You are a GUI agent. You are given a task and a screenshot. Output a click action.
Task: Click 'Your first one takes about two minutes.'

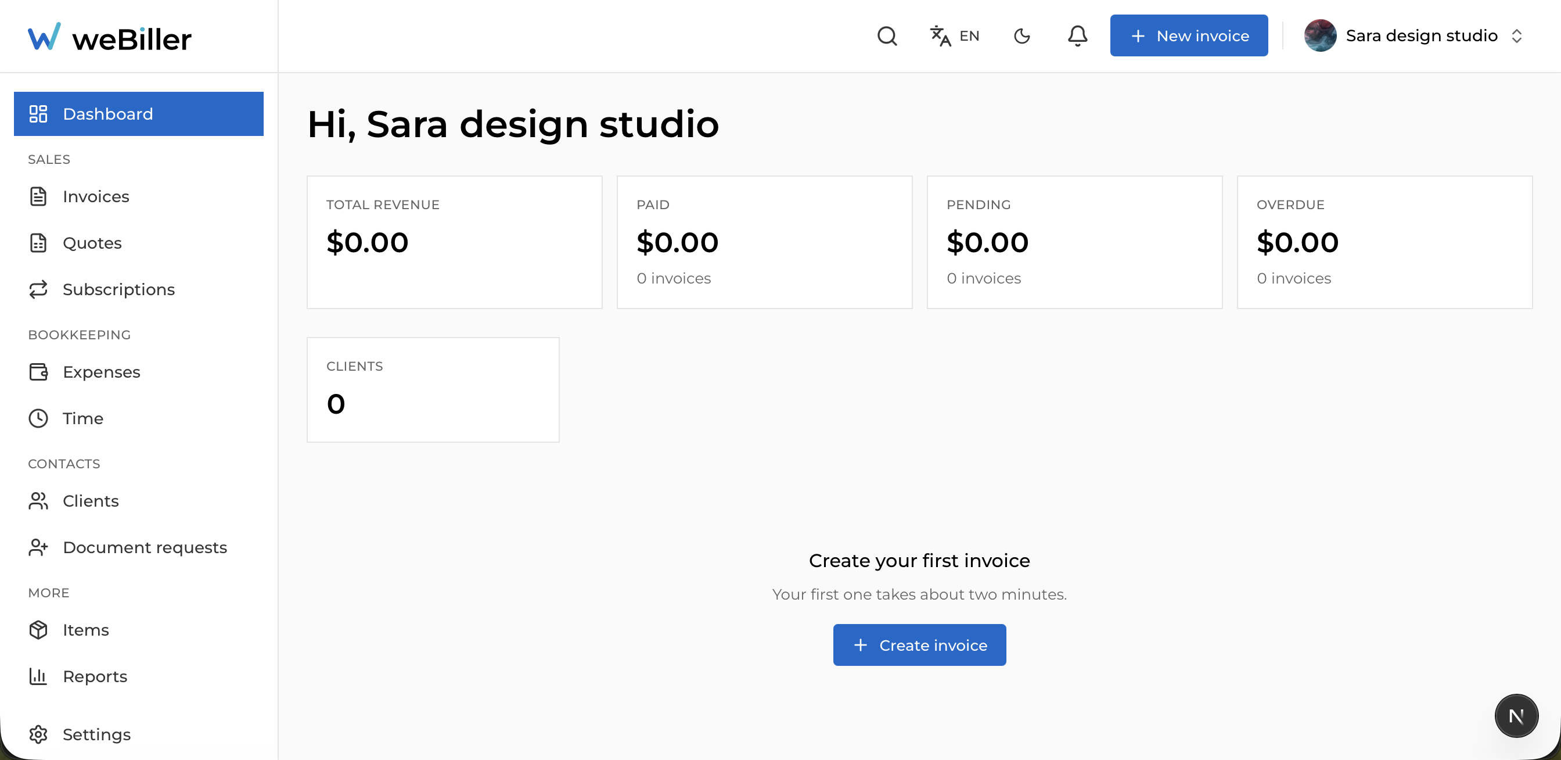pyautogui.click(x=919, y=594)
